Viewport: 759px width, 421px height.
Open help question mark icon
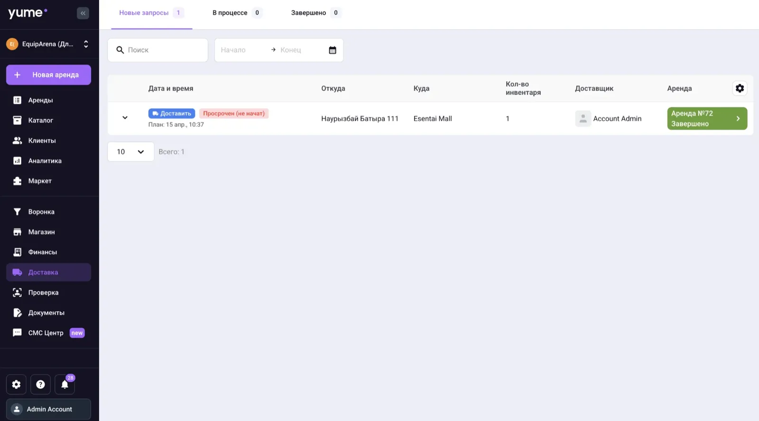point(40,384)
